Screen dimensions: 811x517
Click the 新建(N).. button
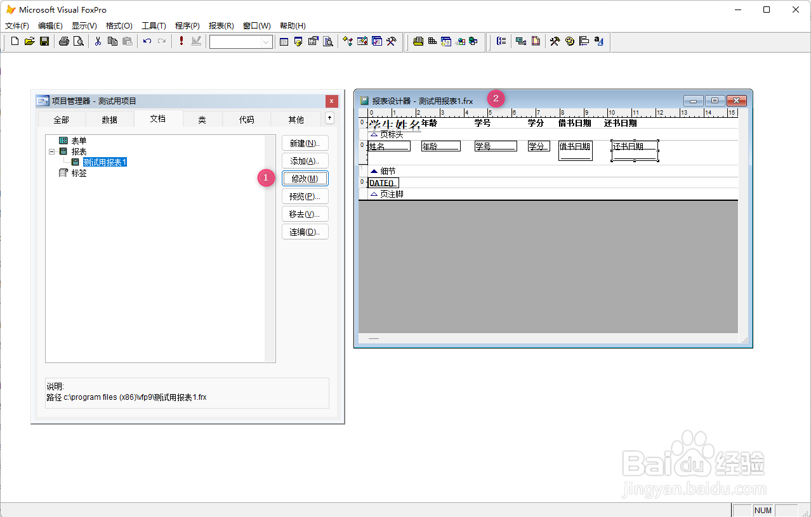pos(305,143)
